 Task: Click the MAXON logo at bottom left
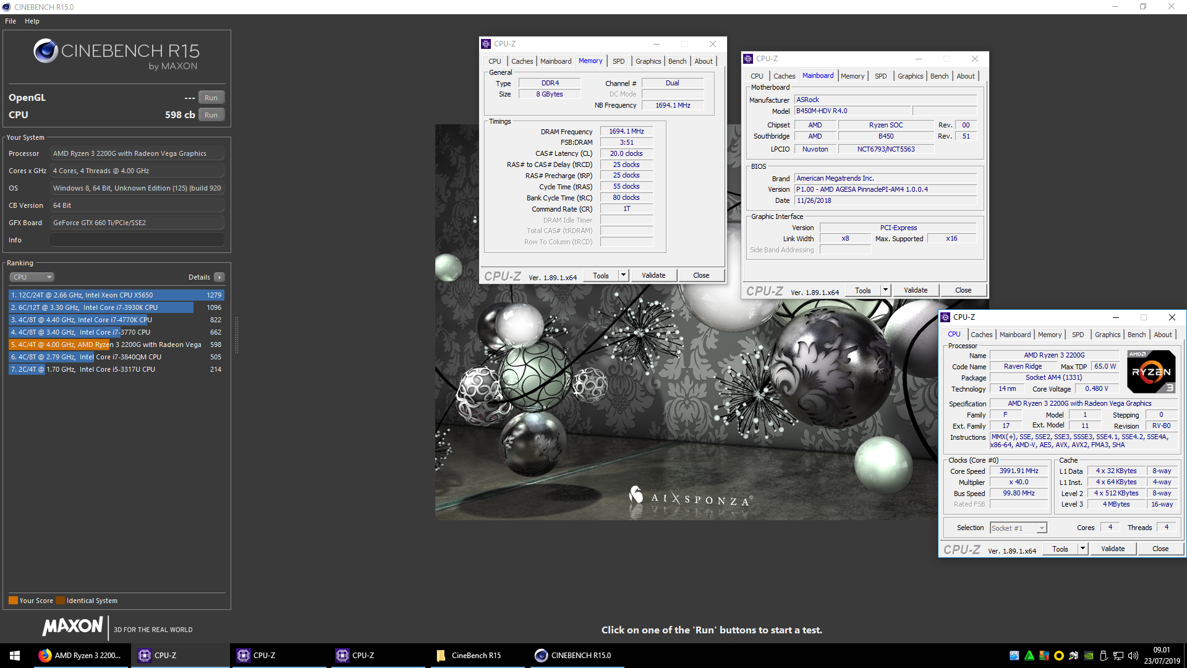coord(72,627)
